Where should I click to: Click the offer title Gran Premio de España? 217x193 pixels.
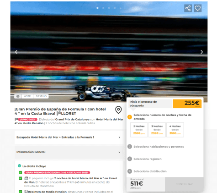(60, 111)
